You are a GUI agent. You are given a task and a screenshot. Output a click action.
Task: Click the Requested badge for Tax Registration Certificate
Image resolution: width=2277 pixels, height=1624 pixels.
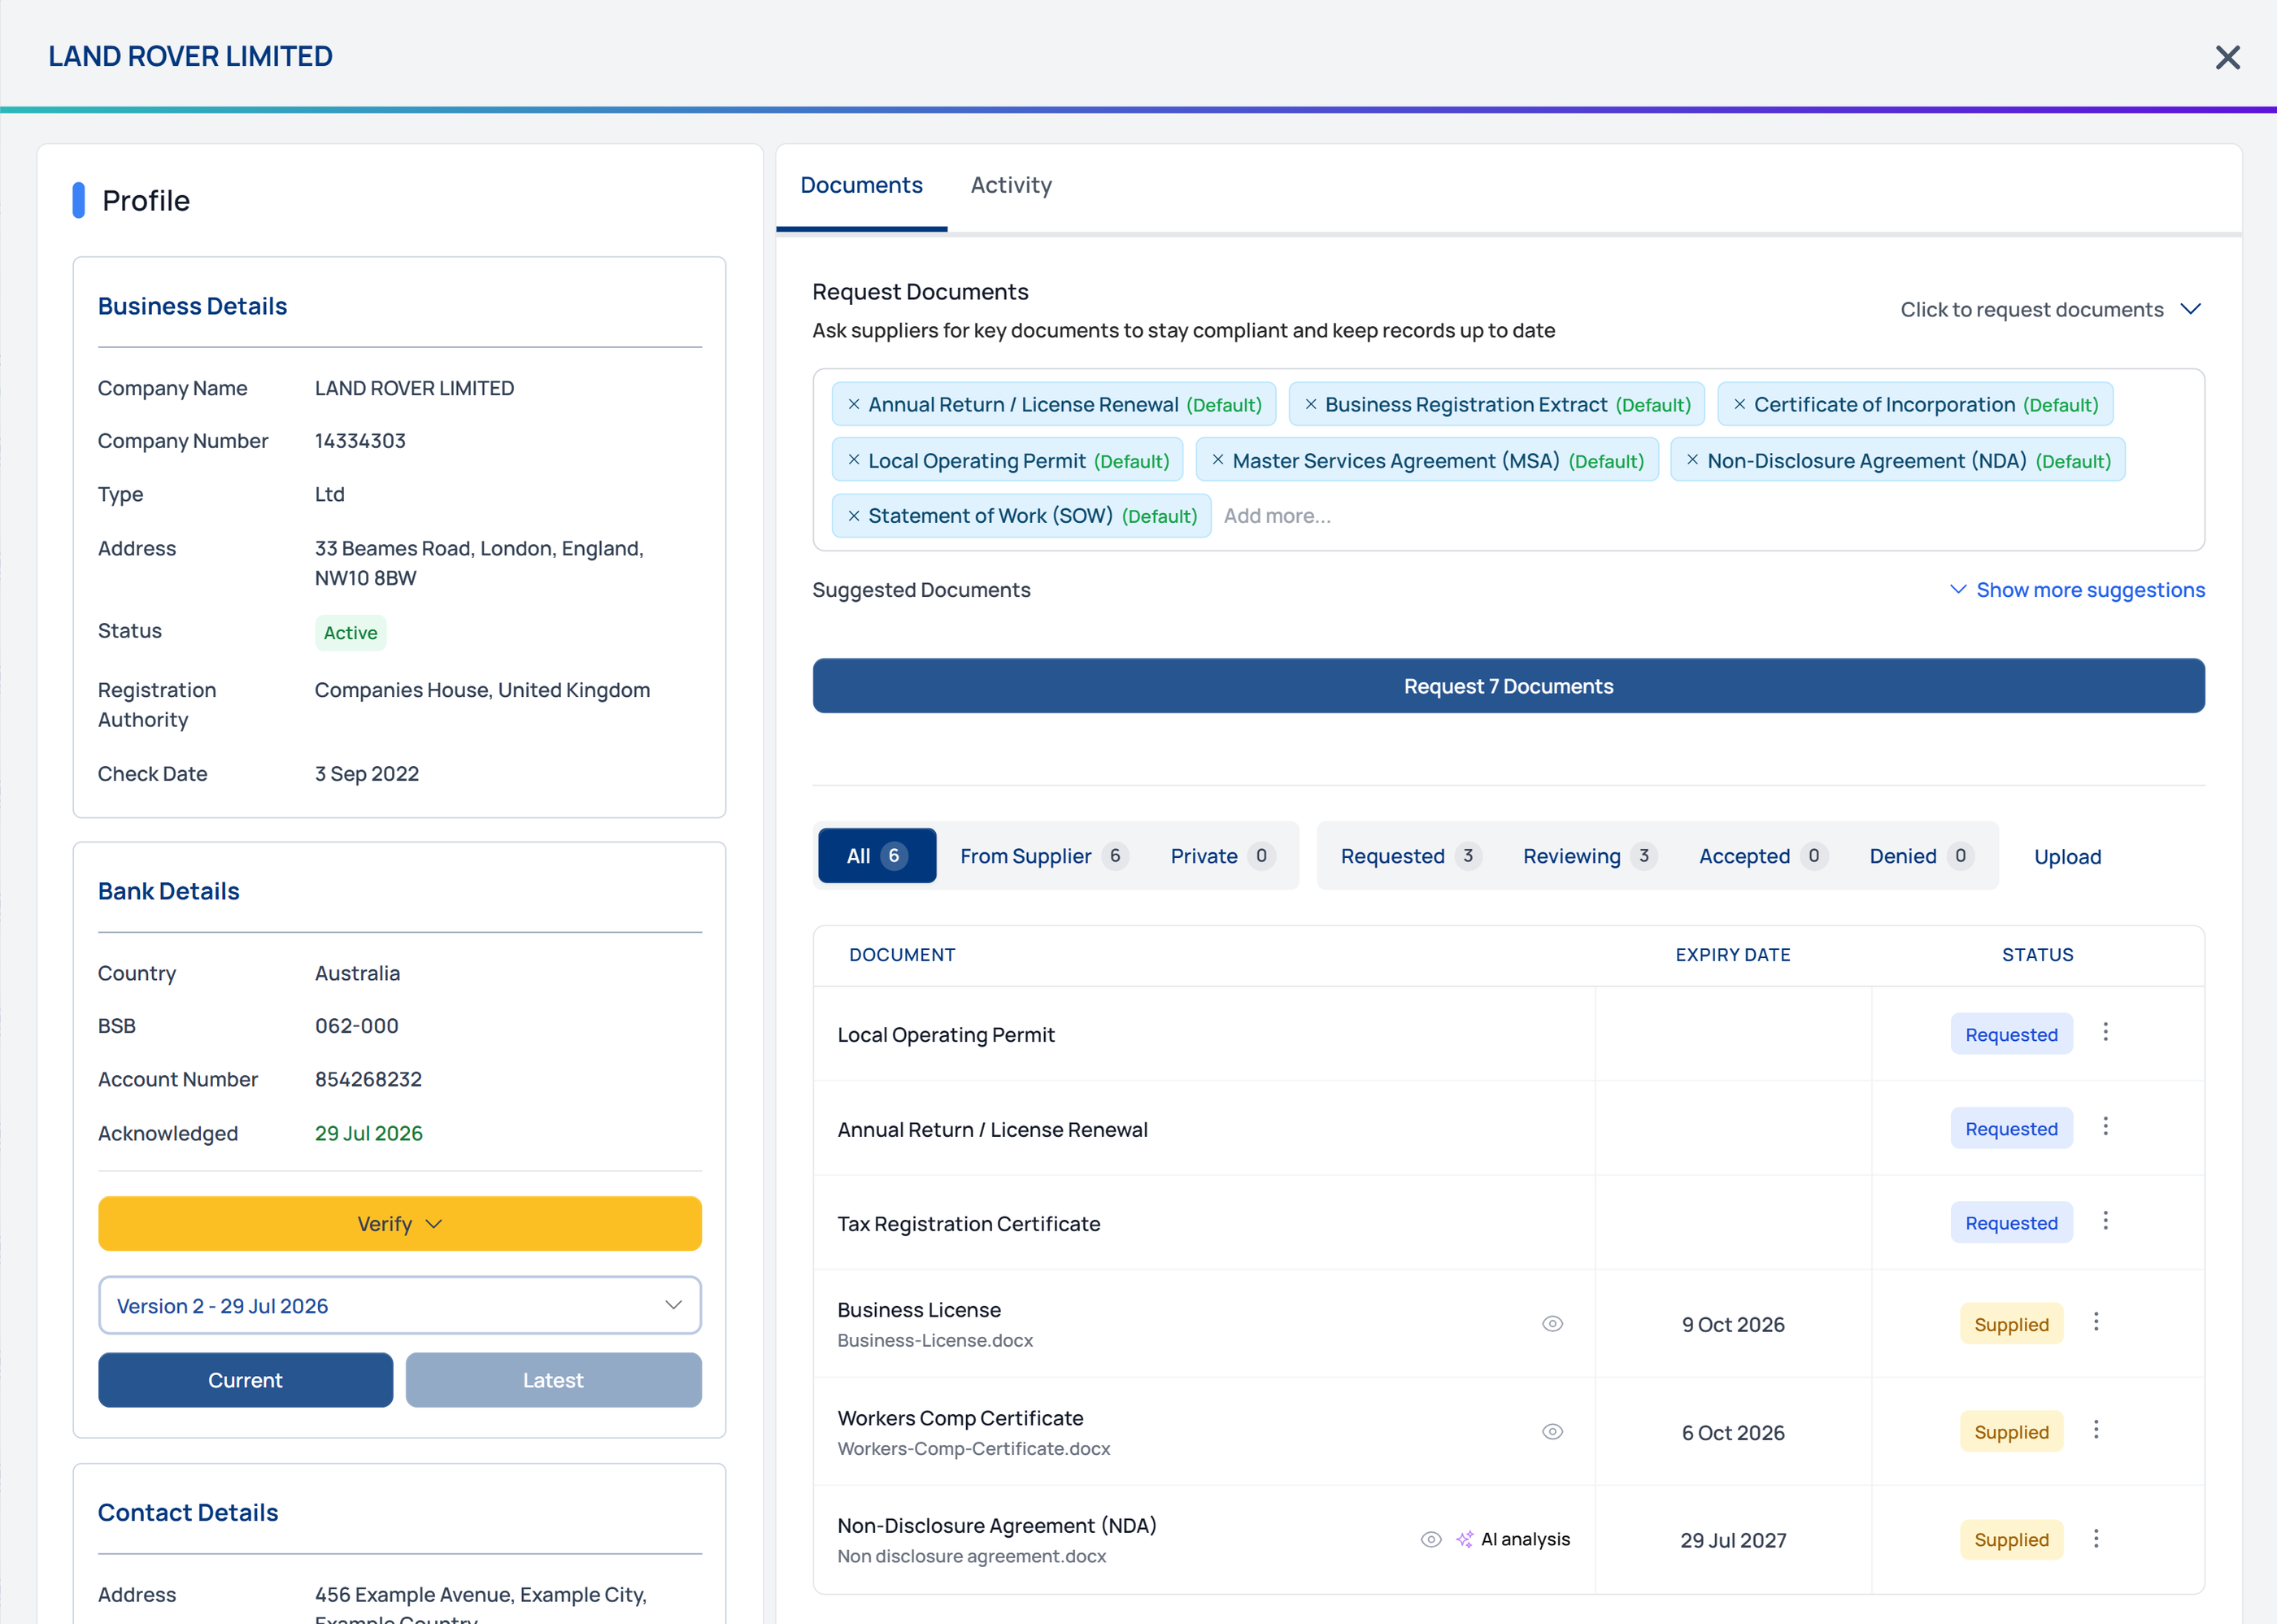tap(2011, 1223)
